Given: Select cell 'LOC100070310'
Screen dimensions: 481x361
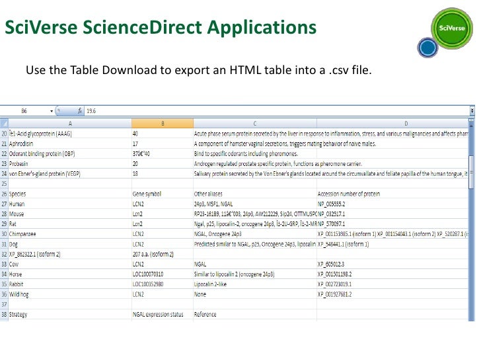Looking at the screenshot, I should 163,274.
